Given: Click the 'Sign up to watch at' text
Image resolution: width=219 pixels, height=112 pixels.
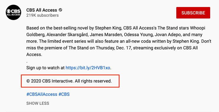Looking at the screenshot, I should tap(45, 68).
